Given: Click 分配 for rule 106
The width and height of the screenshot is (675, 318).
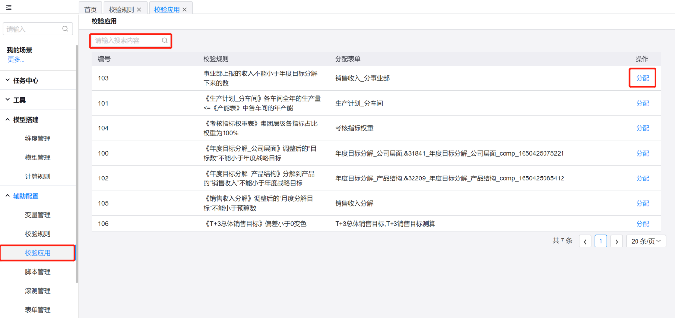Looking at the screenshot, I should (642, 224).
